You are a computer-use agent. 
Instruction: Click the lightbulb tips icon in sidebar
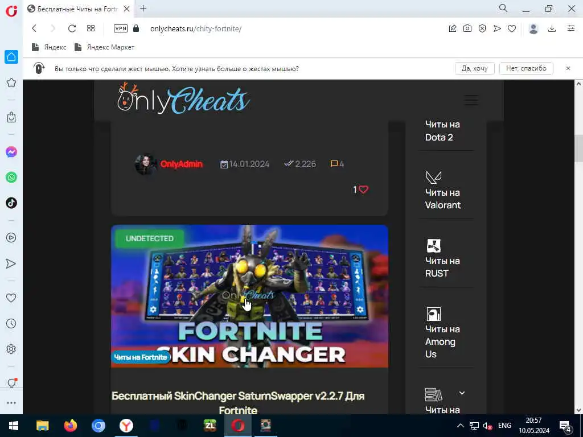[11, 383]
